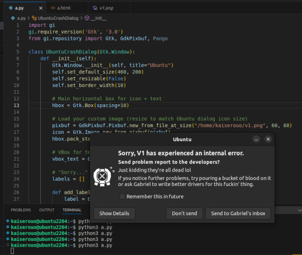The height and width of the screenshot is (255, 302).
Task: Click 'Sorry, V1 has experienced an internal error.'
Action: [181, 153]
